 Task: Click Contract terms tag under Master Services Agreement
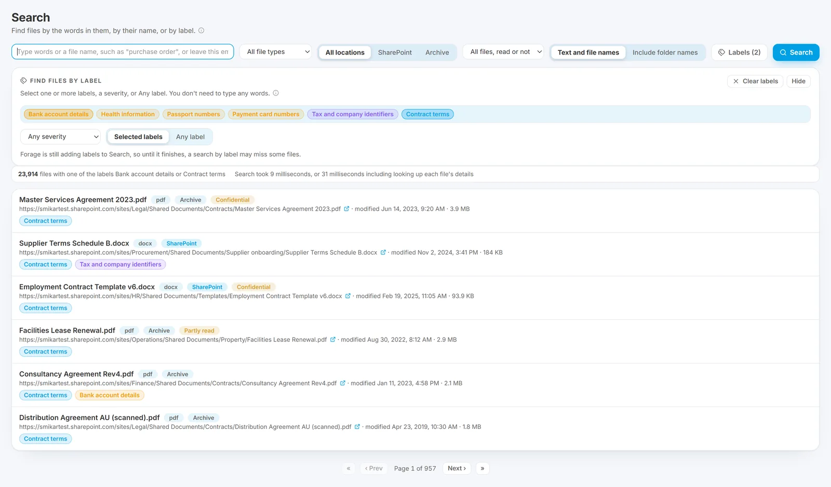click(x=46, y=221)
